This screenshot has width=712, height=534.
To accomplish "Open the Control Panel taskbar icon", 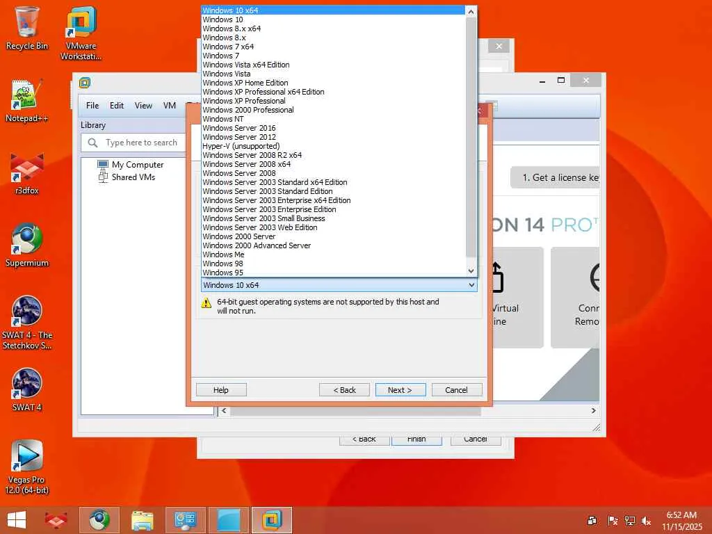I will click(185, 520).
